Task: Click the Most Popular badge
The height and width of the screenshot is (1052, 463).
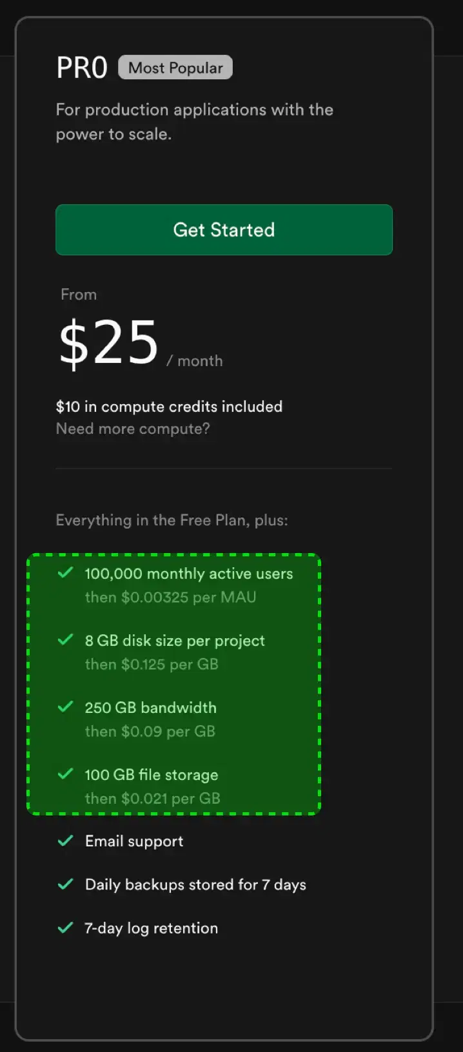Action: click(x=175, y=68)
